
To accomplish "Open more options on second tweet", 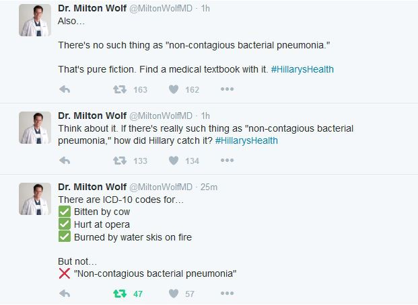I will pyautogui.click(x=227, y=161).
